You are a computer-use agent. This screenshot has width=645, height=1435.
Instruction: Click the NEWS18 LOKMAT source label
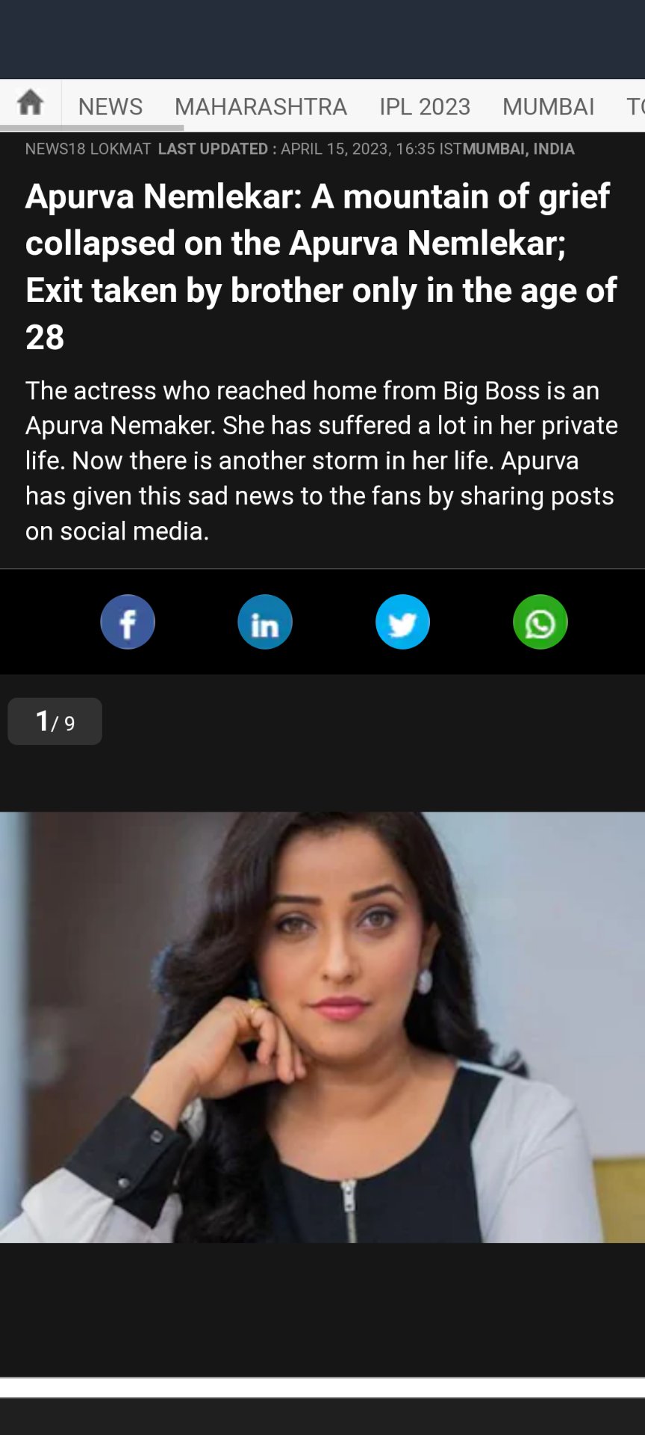(x=88, y=149)
